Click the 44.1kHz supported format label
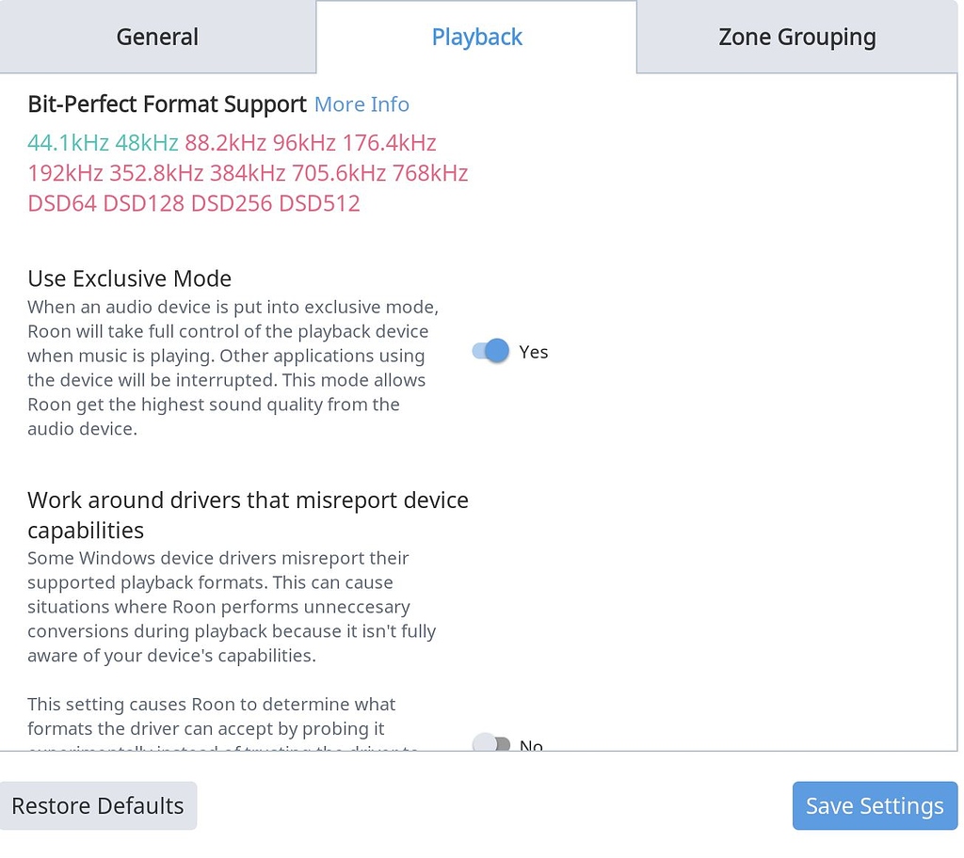 pos(68,144)
